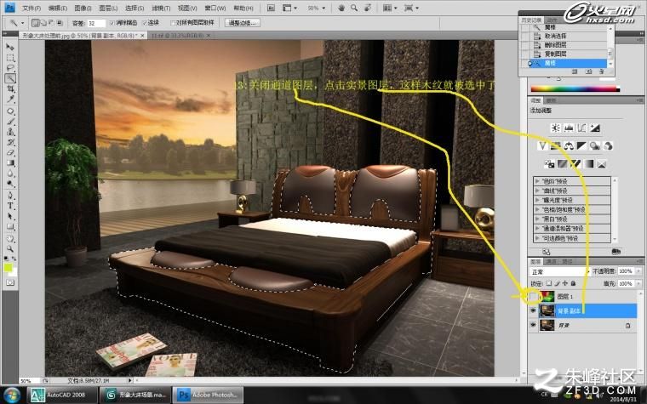
Task: Add a Brightness/Contrast adjustment
Action: (556, 128)
